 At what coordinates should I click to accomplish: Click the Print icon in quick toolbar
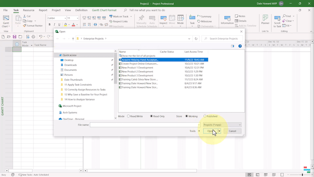[33, 37]
